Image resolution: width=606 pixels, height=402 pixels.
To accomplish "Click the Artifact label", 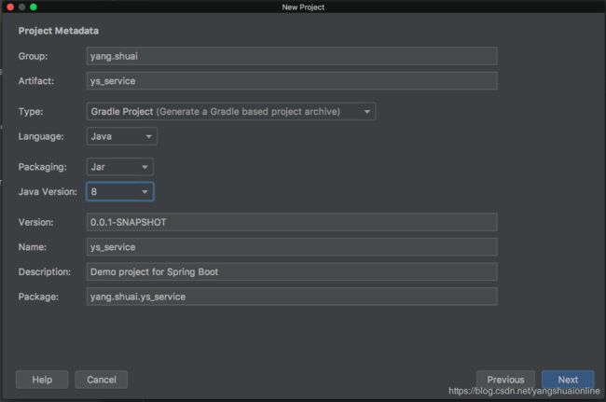I will (36, 81).
